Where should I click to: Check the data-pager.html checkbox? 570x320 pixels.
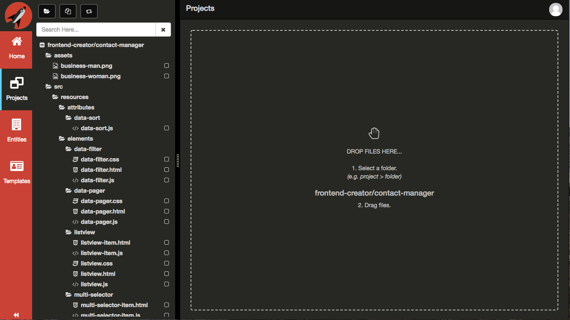pos(166,211)
